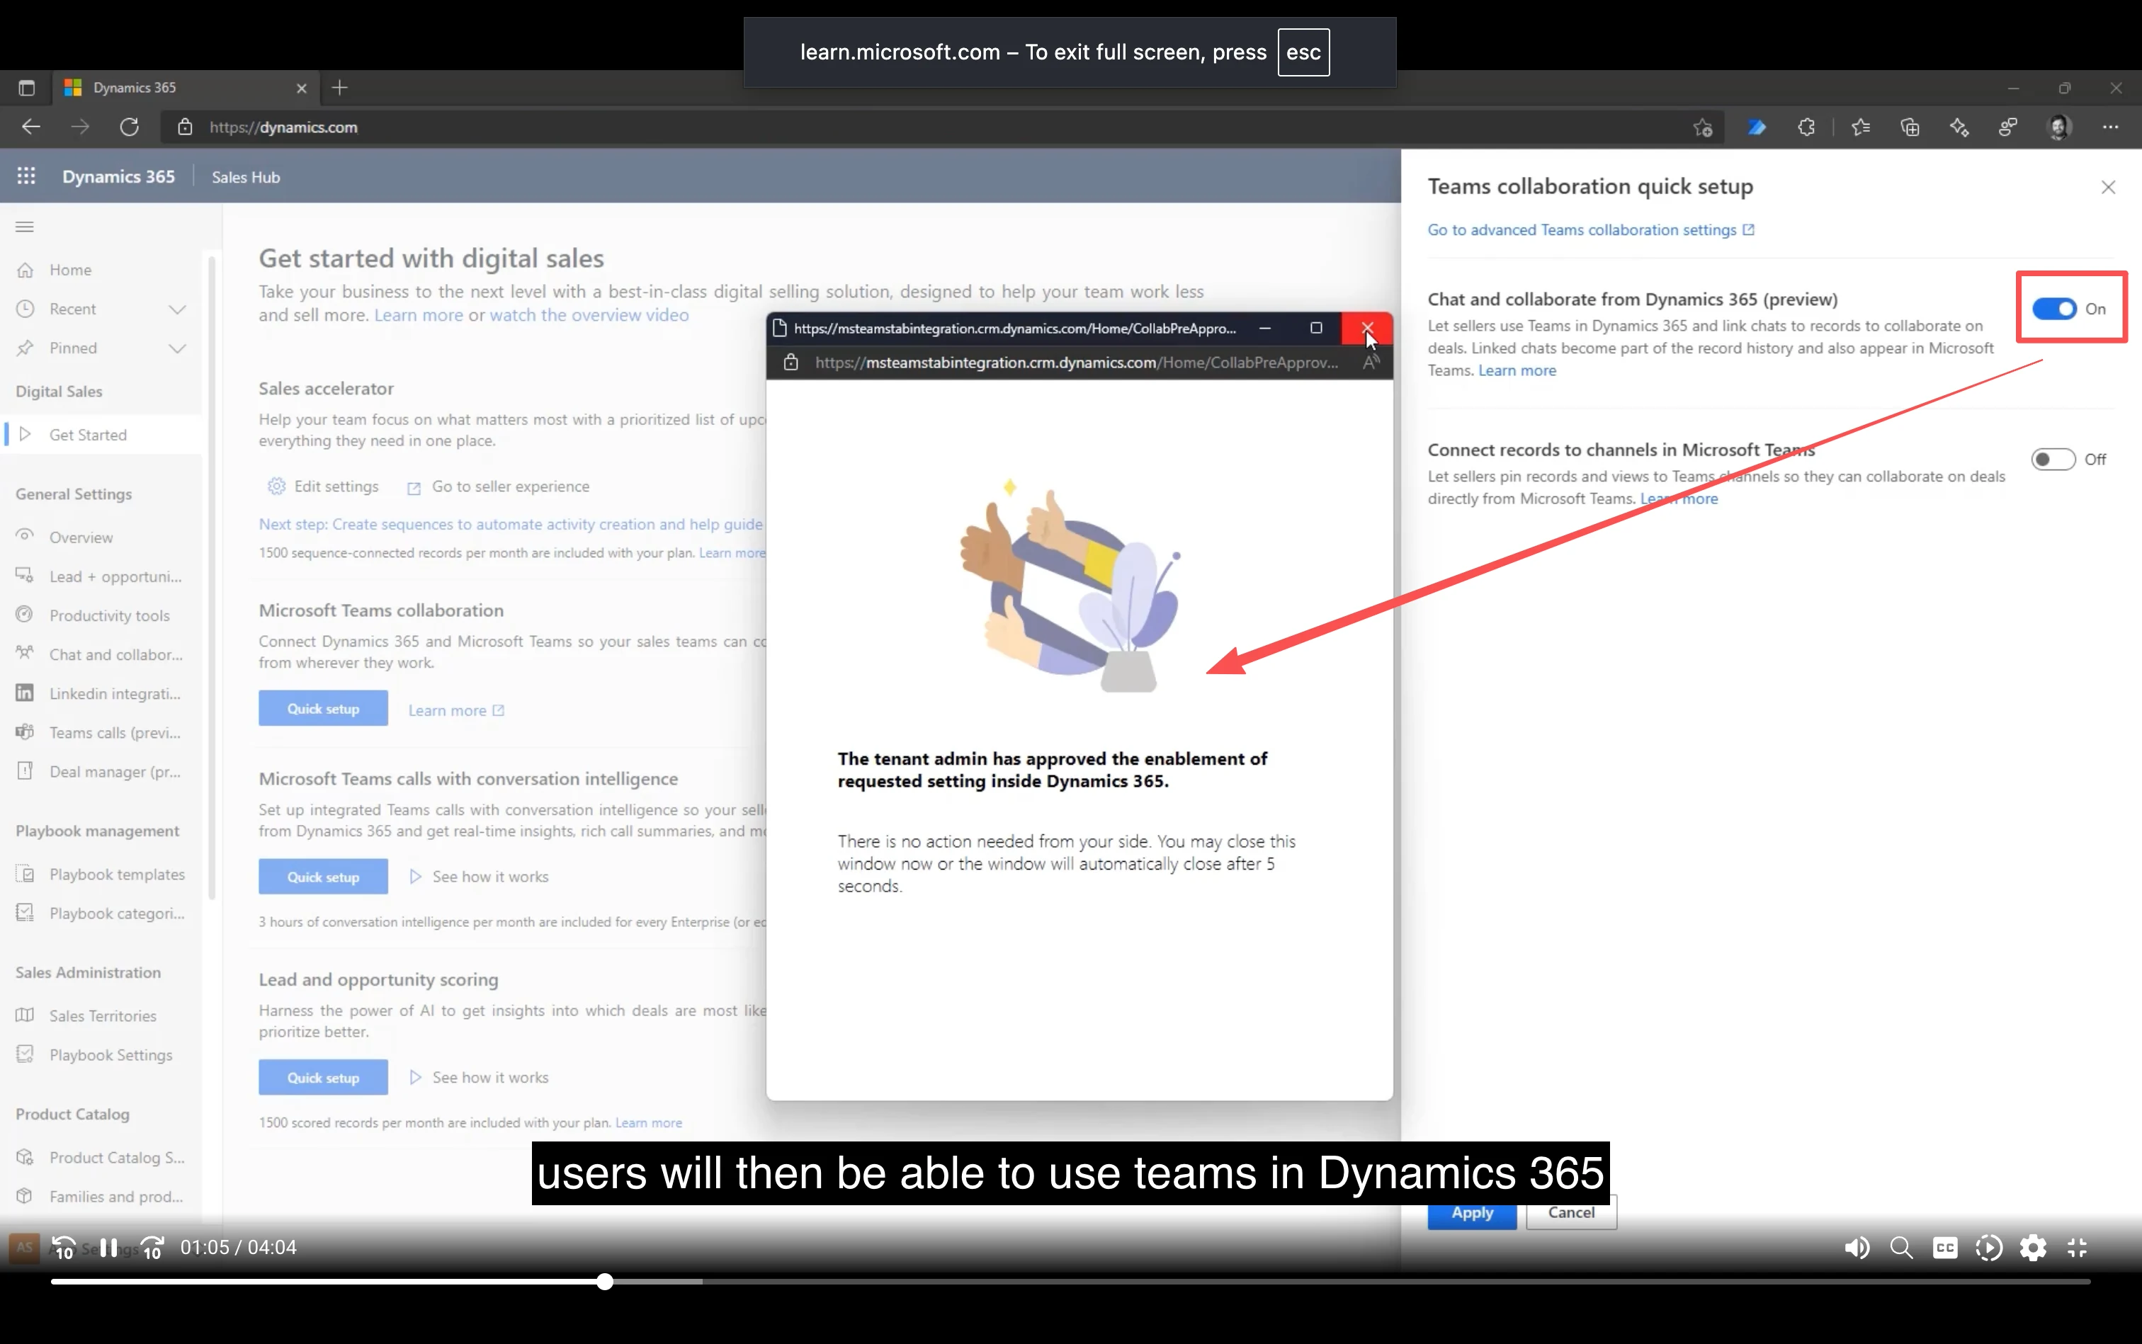
Task: Open Get Started navigation item
Action: click(x=101, y=435)
